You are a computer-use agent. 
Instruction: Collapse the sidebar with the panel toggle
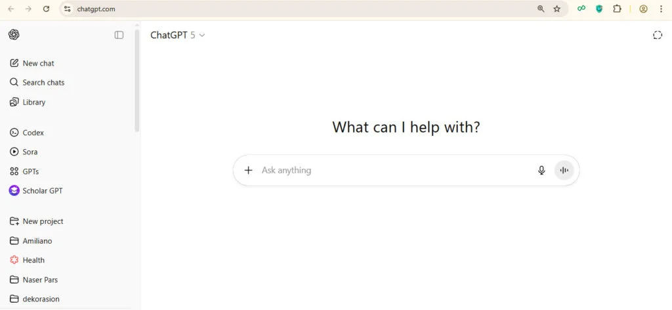coord(119,35)
